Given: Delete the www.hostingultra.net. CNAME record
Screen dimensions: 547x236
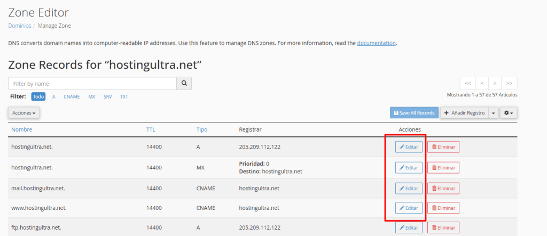Looking at the screenshot, I should pos(443,208).
